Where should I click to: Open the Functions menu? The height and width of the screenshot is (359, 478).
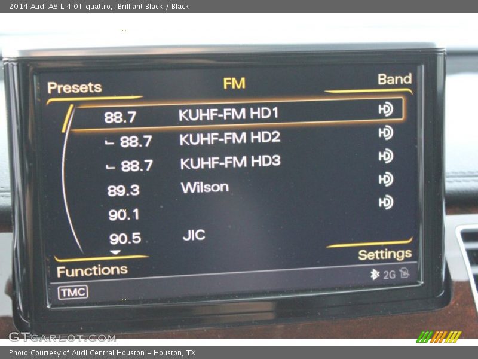[92, 271]
